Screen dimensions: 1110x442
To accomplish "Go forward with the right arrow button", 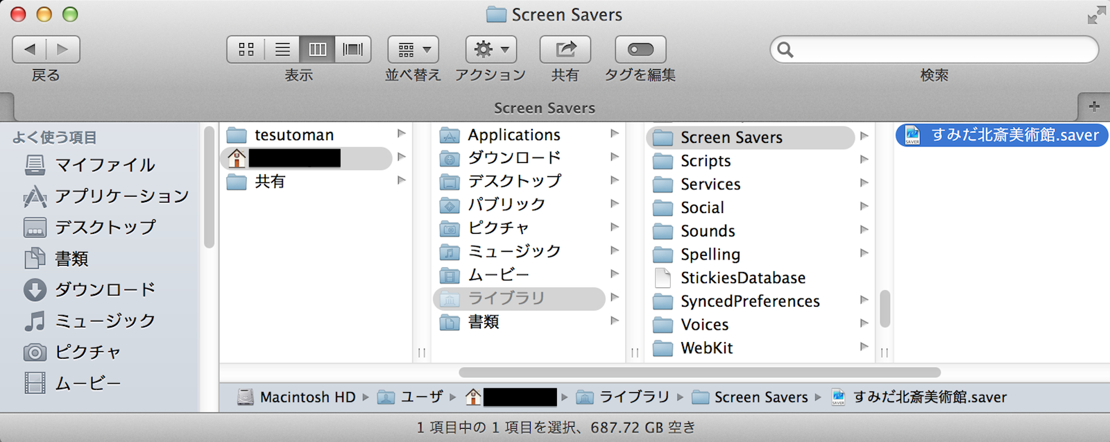I will (63, 49).
